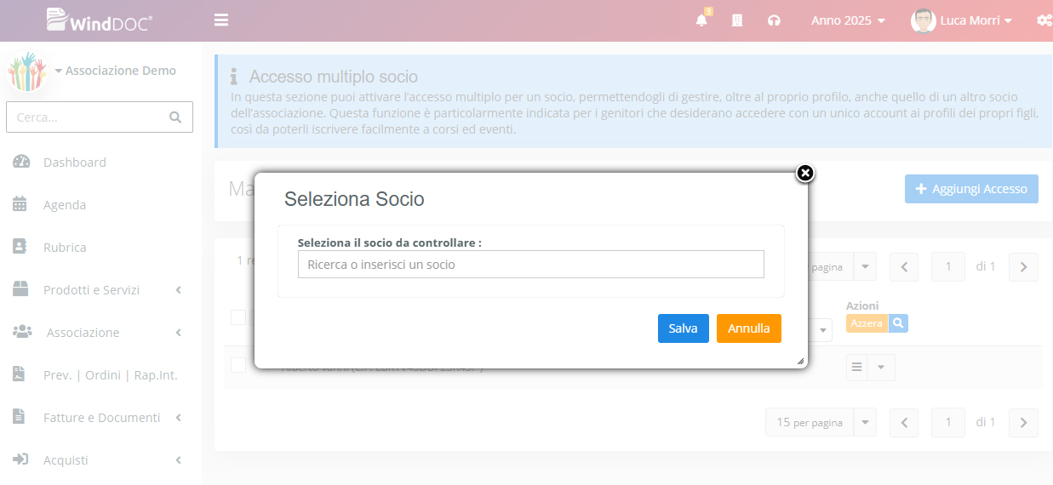Image resolution: width=1053 pixels, height=485 pixels.
Task: Open the Luca Morri user menu
Action: click(x=962, y=20)
